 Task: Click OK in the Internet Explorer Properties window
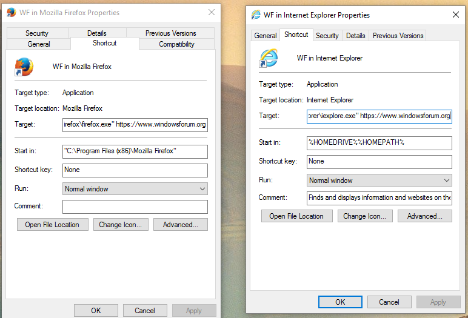coord(340,302)
